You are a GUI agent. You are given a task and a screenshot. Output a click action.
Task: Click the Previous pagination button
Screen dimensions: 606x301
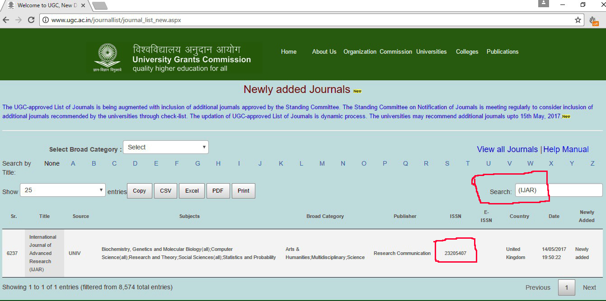pos(538,287)
